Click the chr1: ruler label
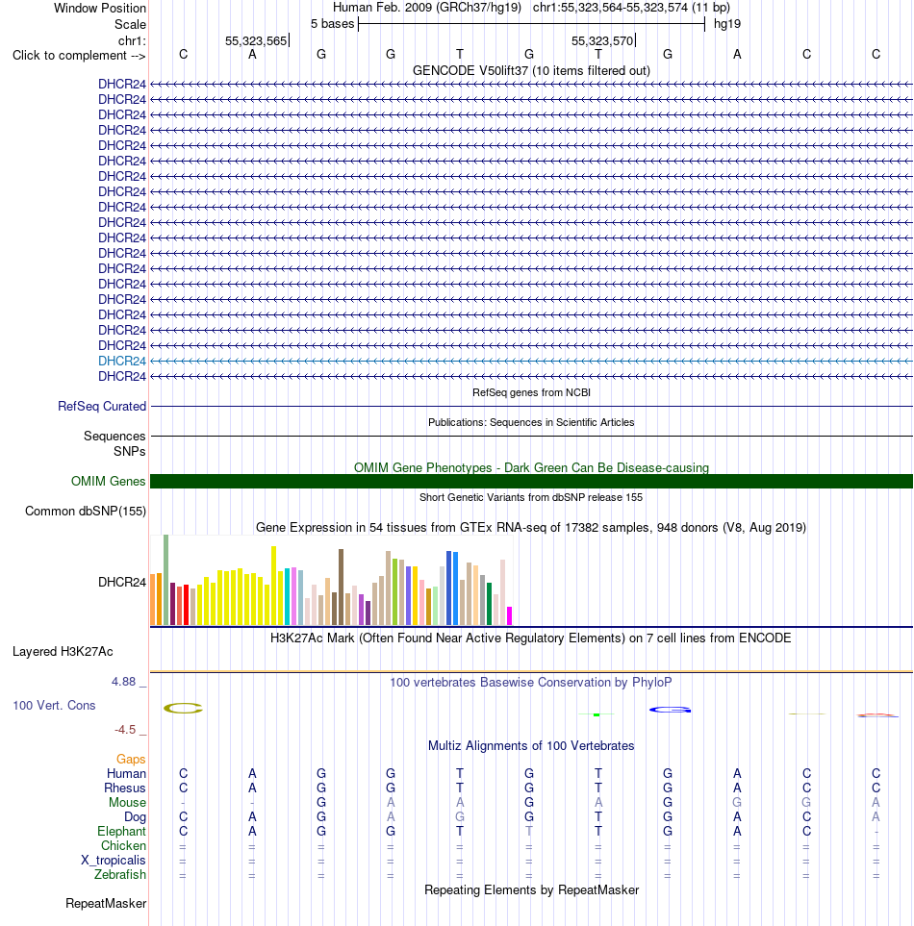Viewport: 914px width, 926px height. [x=132, y=40]
